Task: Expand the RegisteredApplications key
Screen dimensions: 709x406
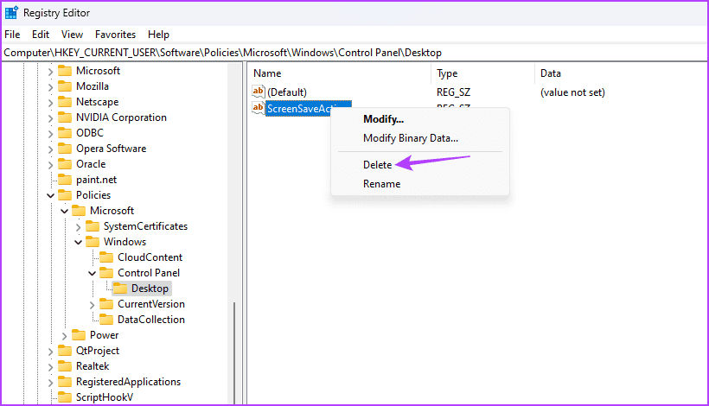Action: 51,383
